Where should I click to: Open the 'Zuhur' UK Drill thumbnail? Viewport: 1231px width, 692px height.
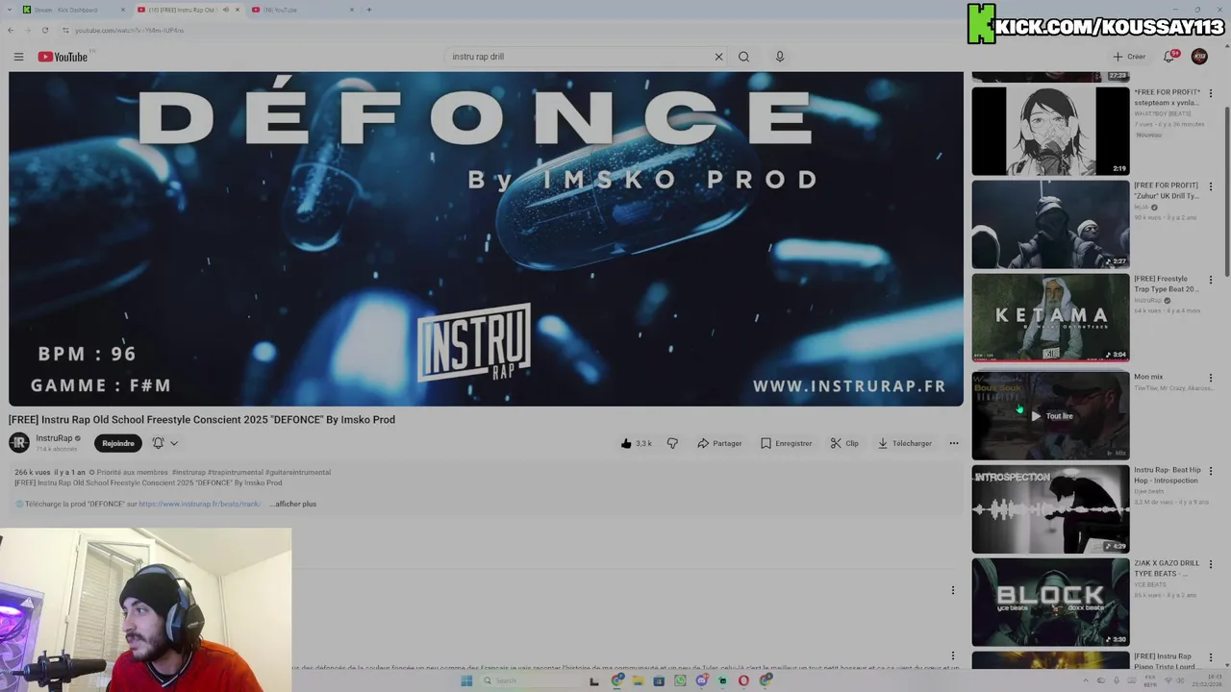coord(1050,224)
